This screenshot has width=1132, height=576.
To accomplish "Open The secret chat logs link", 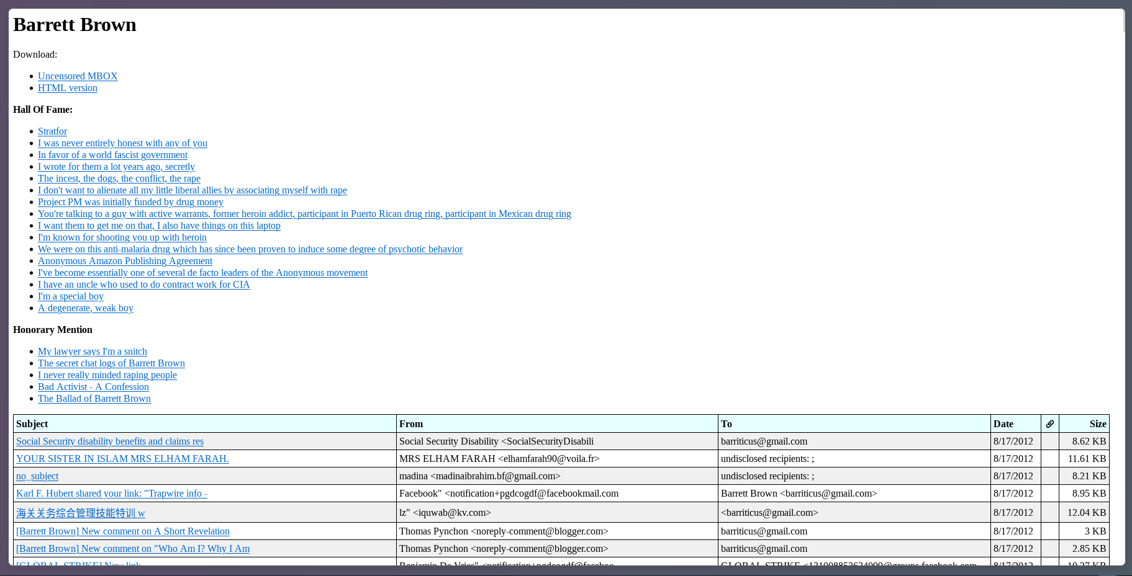I will point(111,363).
